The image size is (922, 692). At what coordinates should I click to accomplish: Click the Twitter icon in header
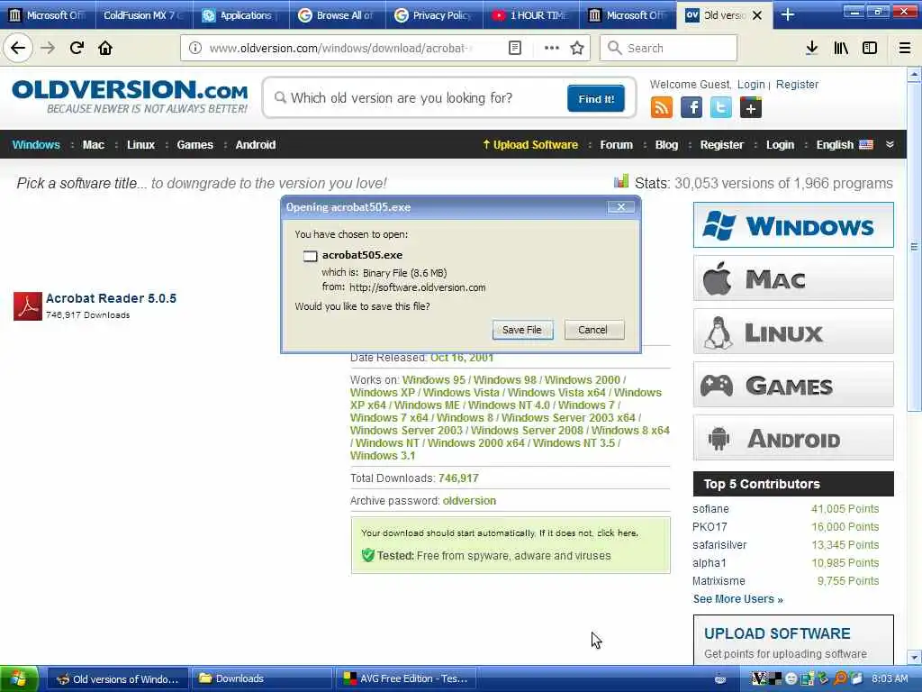coord(721,108)
